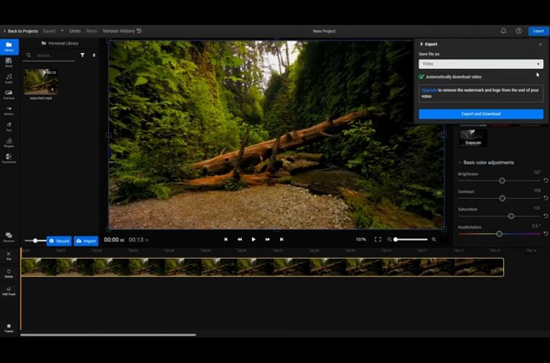
Task: Open the Text panel
Action: [9, 126]
